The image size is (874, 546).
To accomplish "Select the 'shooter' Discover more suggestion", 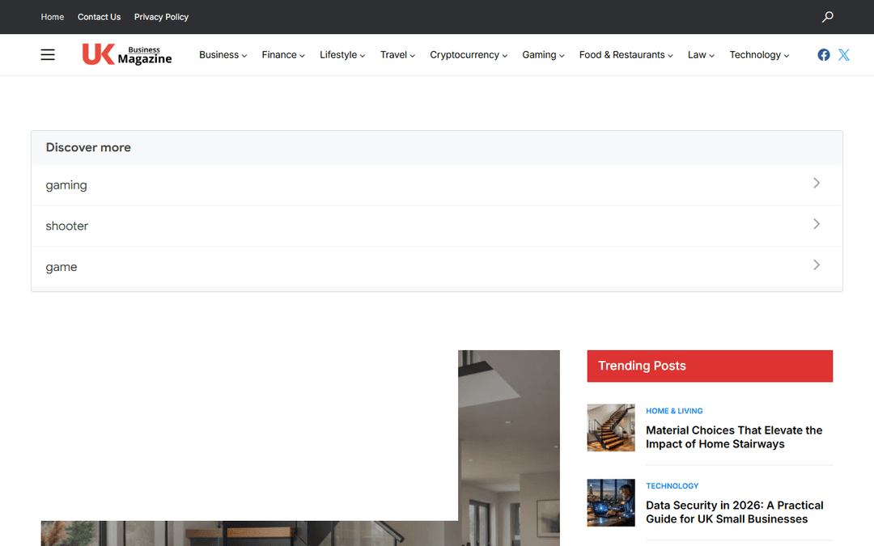I will point(437,226).
